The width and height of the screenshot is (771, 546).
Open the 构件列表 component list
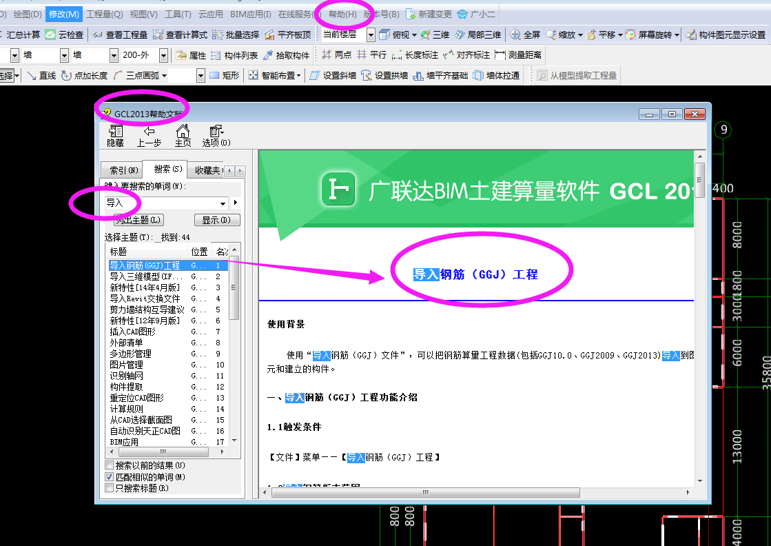pyautogui.click(x=234, y=55)
